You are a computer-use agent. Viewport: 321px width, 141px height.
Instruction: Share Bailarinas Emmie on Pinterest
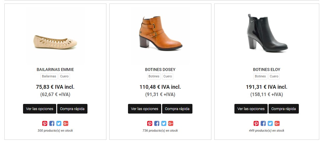coord(45,123)
